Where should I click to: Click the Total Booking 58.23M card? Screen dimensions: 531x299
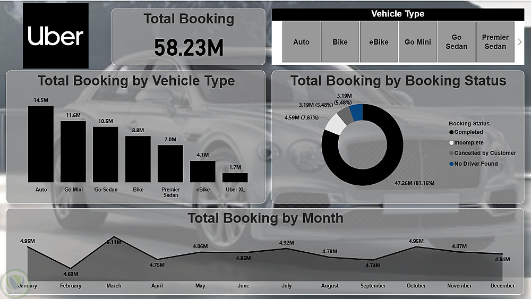[x=189, y=37]
